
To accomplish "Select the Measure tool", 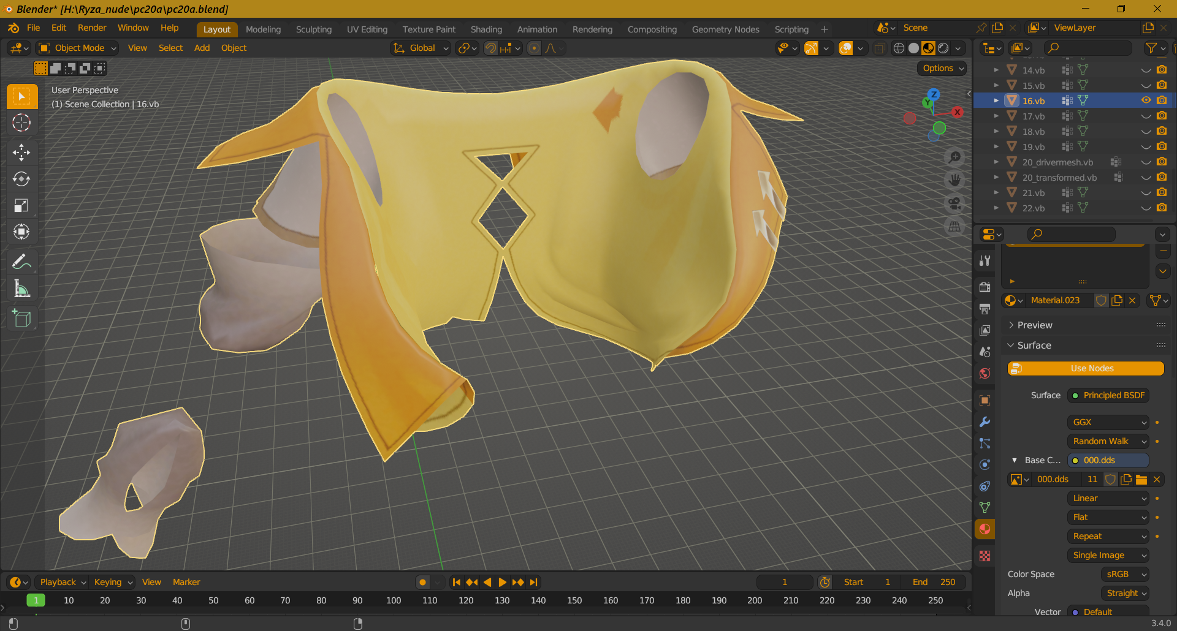I will [21, 288].
